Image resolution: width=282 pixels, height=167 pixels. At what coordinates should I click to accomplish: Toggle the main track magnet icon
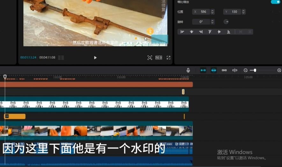coord(203,70)
